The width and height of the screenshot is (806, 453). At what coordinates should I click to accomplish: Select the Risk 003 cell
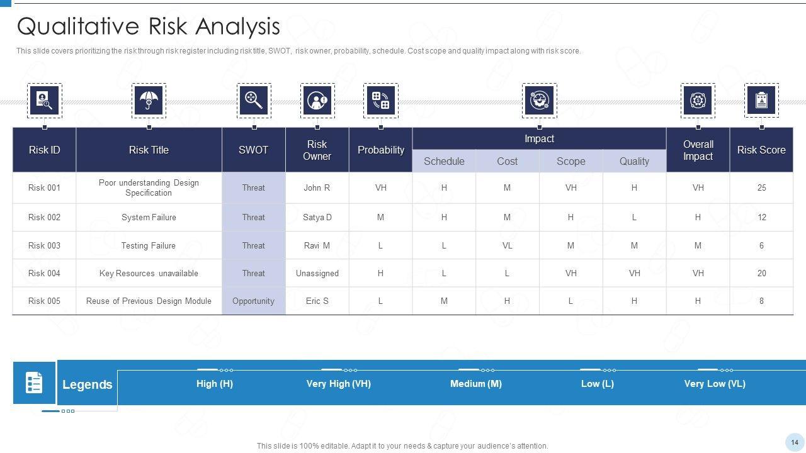point(45,245)
